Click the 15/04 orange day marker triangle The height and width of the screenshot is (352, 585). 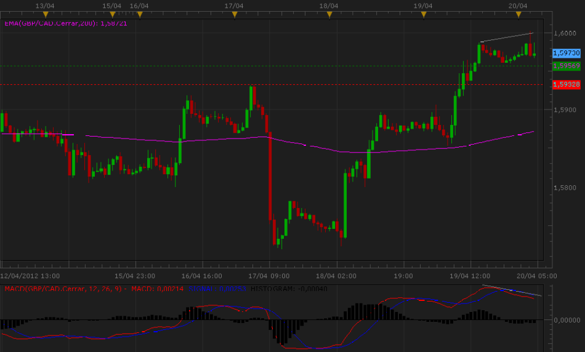(x=112, y=14)
